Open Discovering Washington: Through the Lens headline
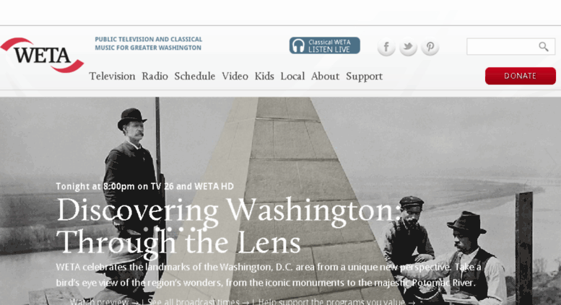This screenshot has width=561, height=305. click(x=228, y=226)
